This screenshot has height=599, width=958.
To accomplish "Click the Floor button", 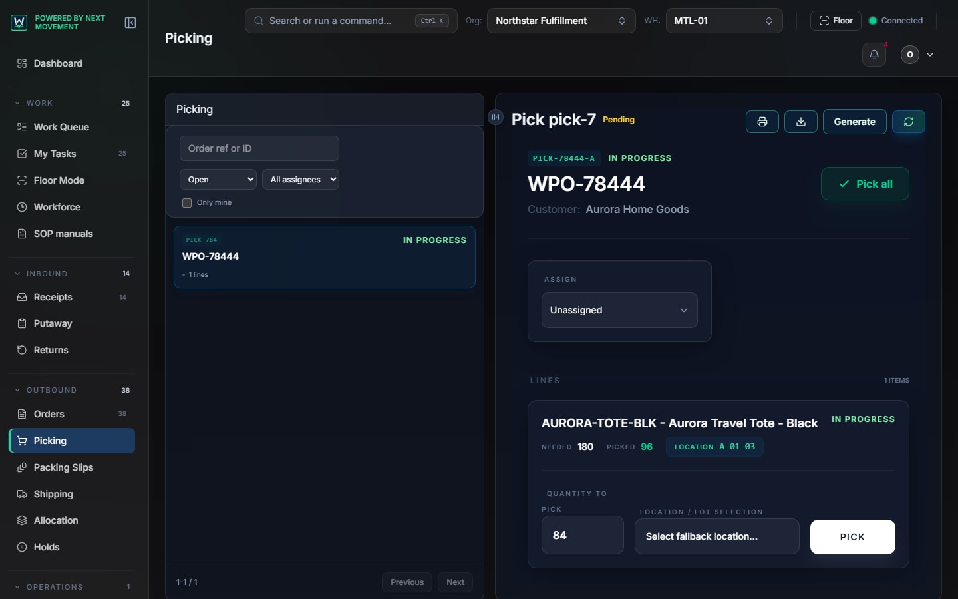I will [836, 21].
